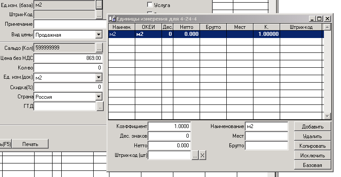The height and width of the screenshot is (177, 341).
Task: Click the Сальдо field showing 599999999
Action: pos(64,48)
